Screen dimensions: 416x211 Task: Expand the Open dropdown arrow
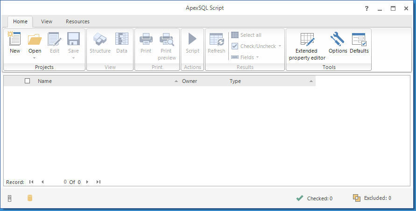coord(35,58)
